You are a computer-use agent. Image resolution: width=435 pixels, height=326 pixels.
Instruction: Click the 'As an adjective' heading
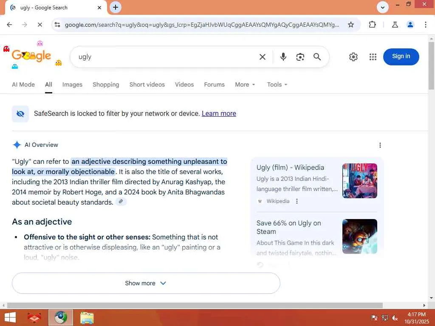click(42, 222)
